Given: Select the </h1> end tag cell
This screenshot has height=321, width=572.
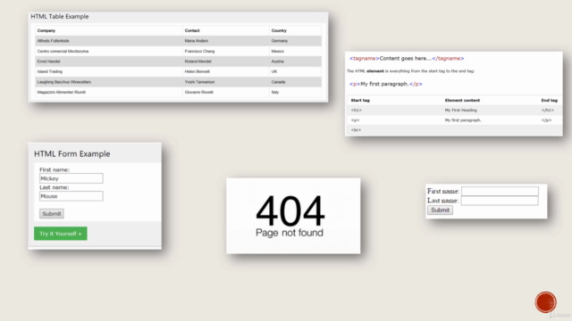Looking at the screenshot, I should tap(547, 110).
